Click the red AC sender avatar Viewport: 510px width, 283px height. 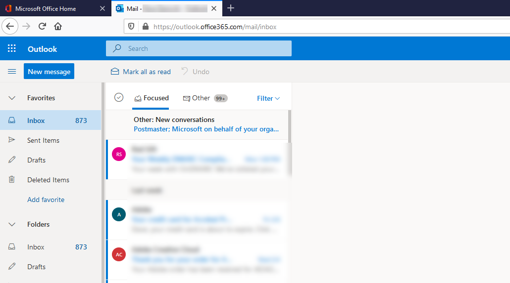pos(119,254)
